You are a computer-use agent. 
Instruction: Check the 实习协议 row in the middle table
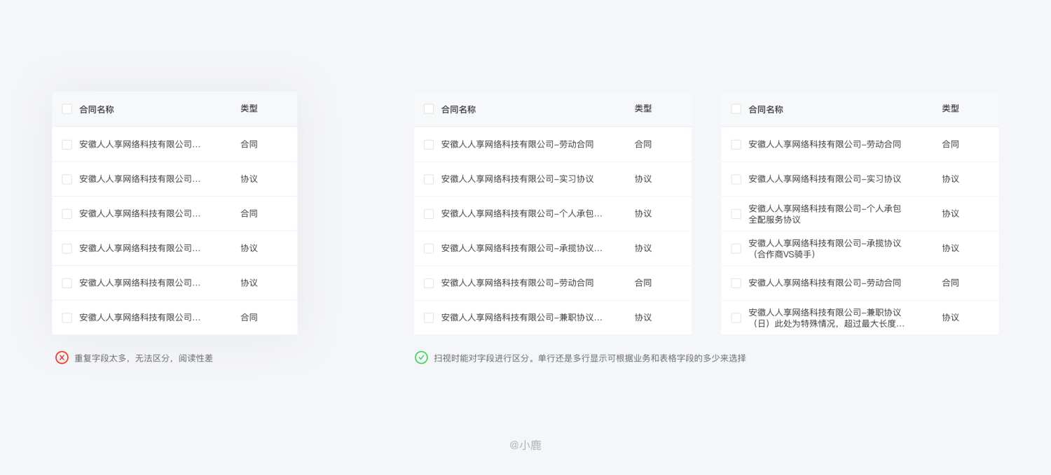(429, 179)
